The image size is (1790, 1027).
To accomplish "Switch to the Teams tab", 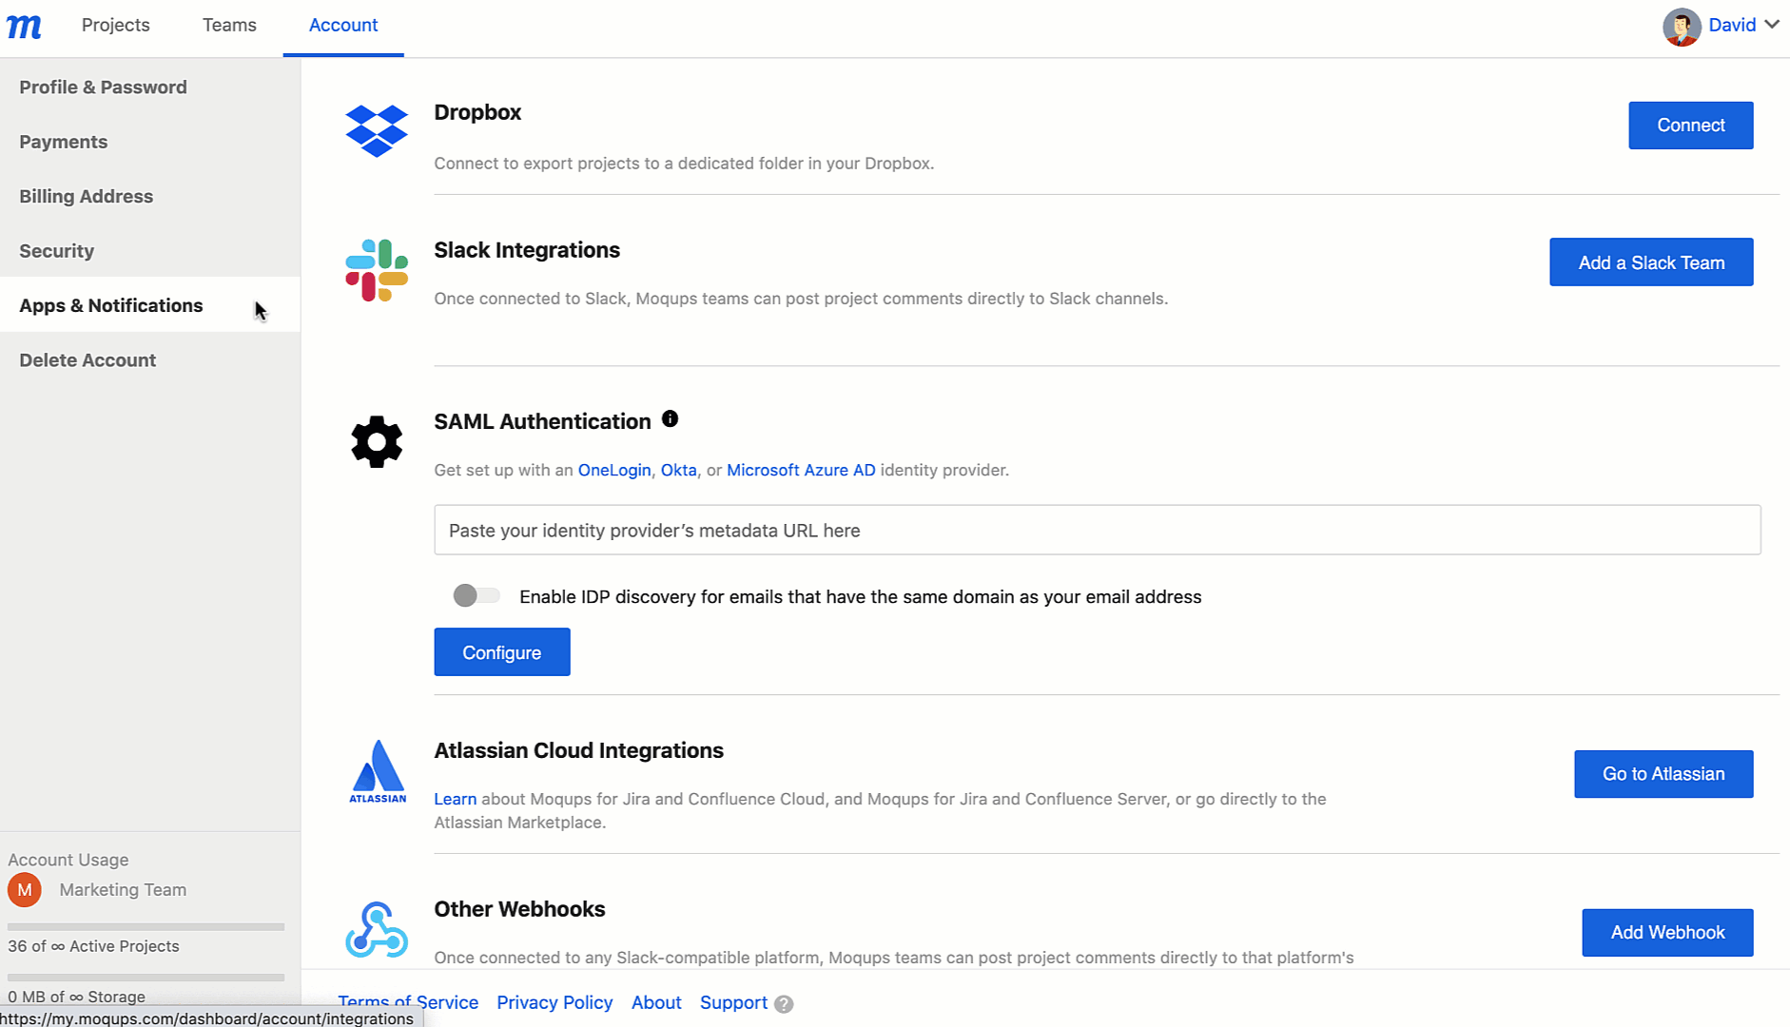I will click(x=228, y=25).
